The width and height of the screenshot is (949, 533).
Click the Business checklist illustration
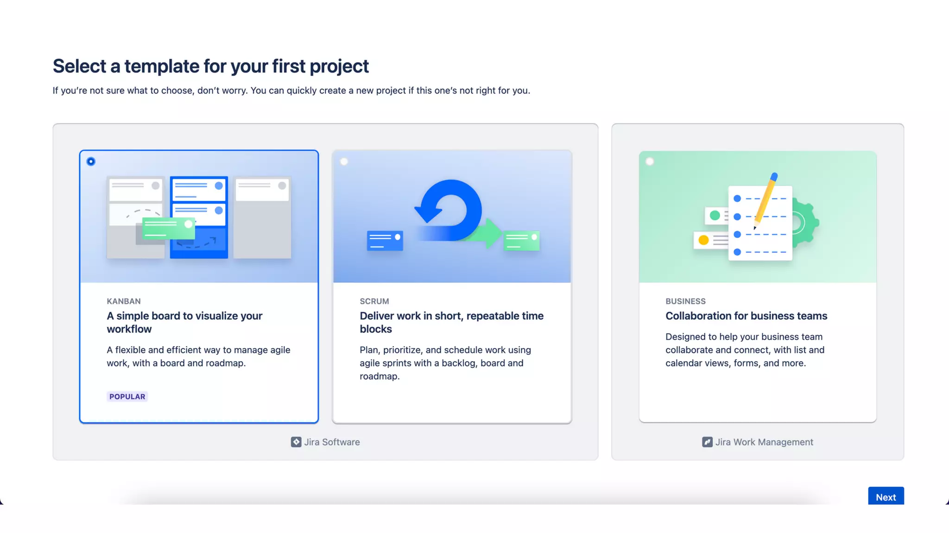pos(757,217)
